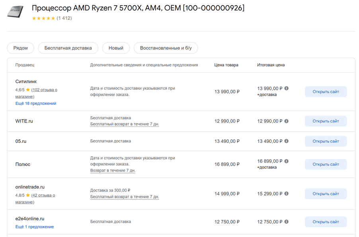Click info icon beside e2e4online.ru total price
The height and width of the screenshot is (237, 359).
287,222
